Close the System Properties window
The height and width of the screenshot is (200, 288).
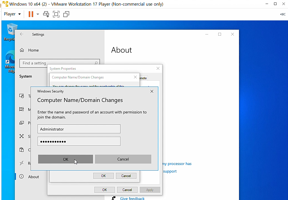pyautogui.click(x=158, y=69)
